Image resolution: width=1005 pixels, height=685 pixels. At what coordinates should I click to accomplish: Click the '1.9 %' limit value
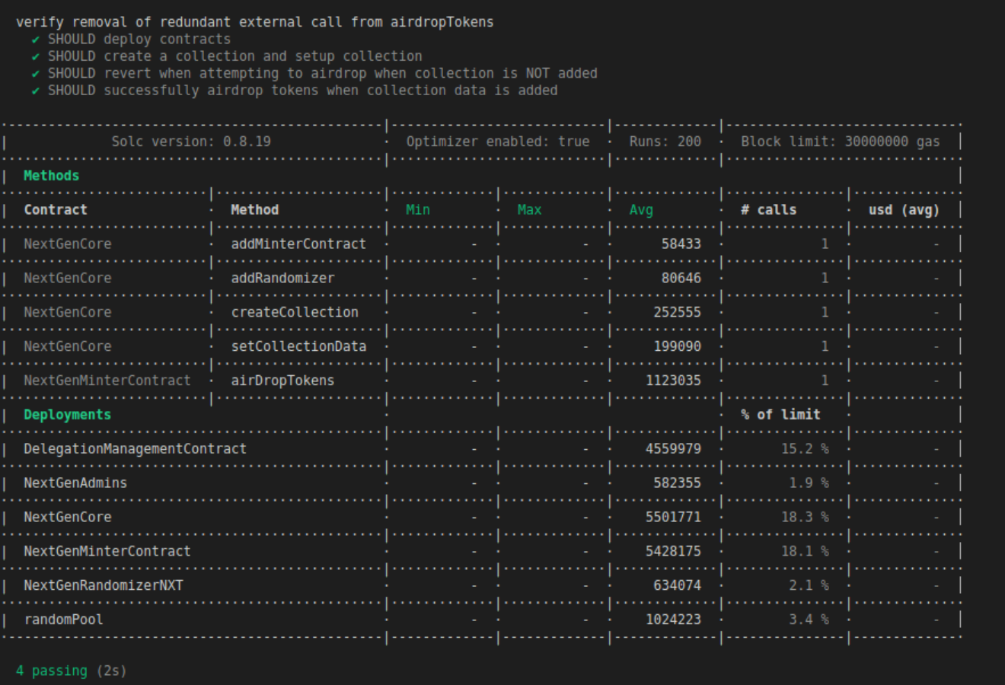pos(809,483)
